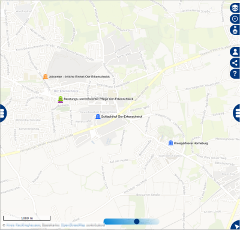Click the blue slider knob at bottom
Viewport: 240px width, 230px height.
pyautogui.click(x=137, y=222)
